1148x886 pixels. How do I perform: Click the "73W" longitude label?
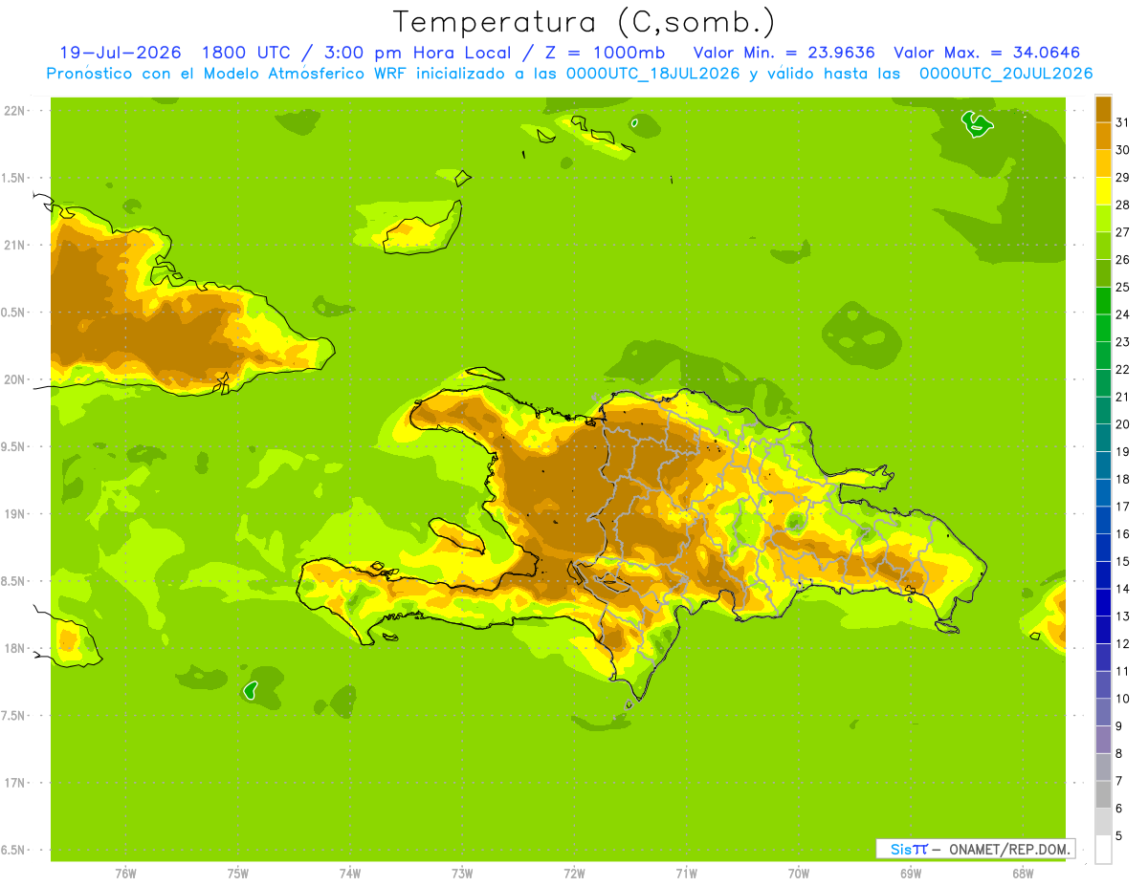click(462, 873)
